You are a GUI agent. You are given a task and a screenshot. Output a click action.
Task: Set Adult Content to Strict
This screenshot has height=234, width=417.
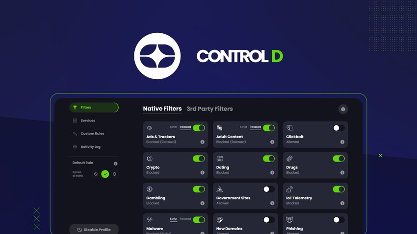pyautogui.click(x=243, y=127)
